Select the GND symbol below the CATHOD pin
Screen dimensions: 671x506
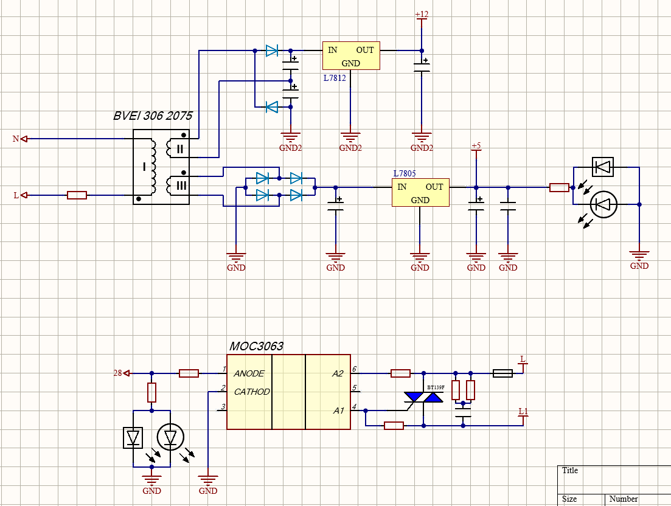(208, 482)
